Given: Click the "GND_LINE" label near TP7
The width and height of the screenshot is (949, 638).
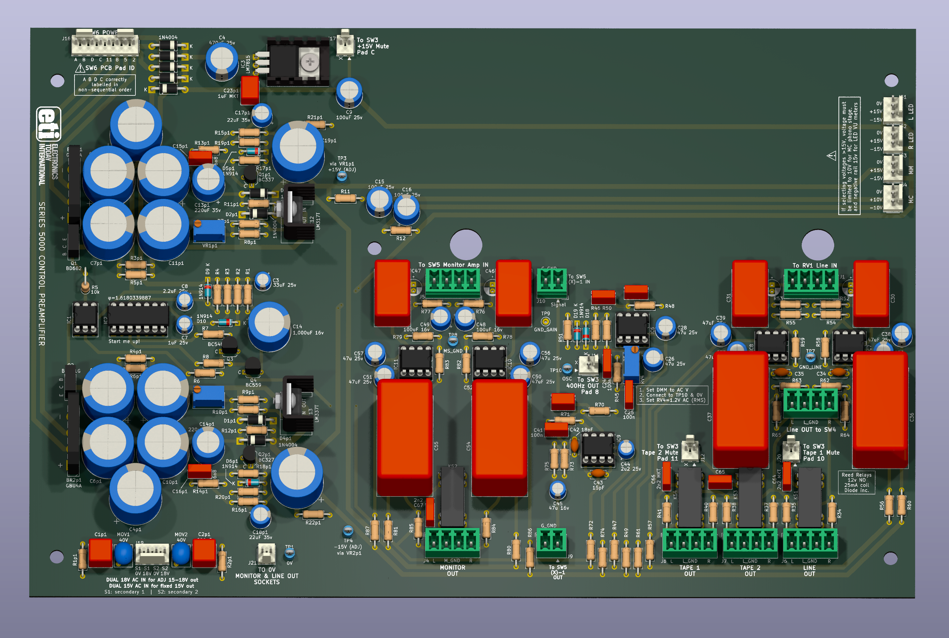Looking at the screenshot, I should click(810, 367).
